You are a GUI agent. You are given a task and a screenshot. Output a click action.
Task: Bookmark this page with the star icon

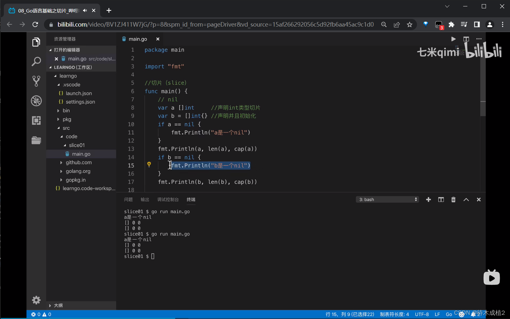point(410,25)
